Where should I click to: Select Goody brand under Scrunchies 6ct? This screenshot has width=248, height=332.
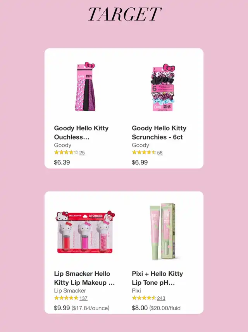[141, 145]
